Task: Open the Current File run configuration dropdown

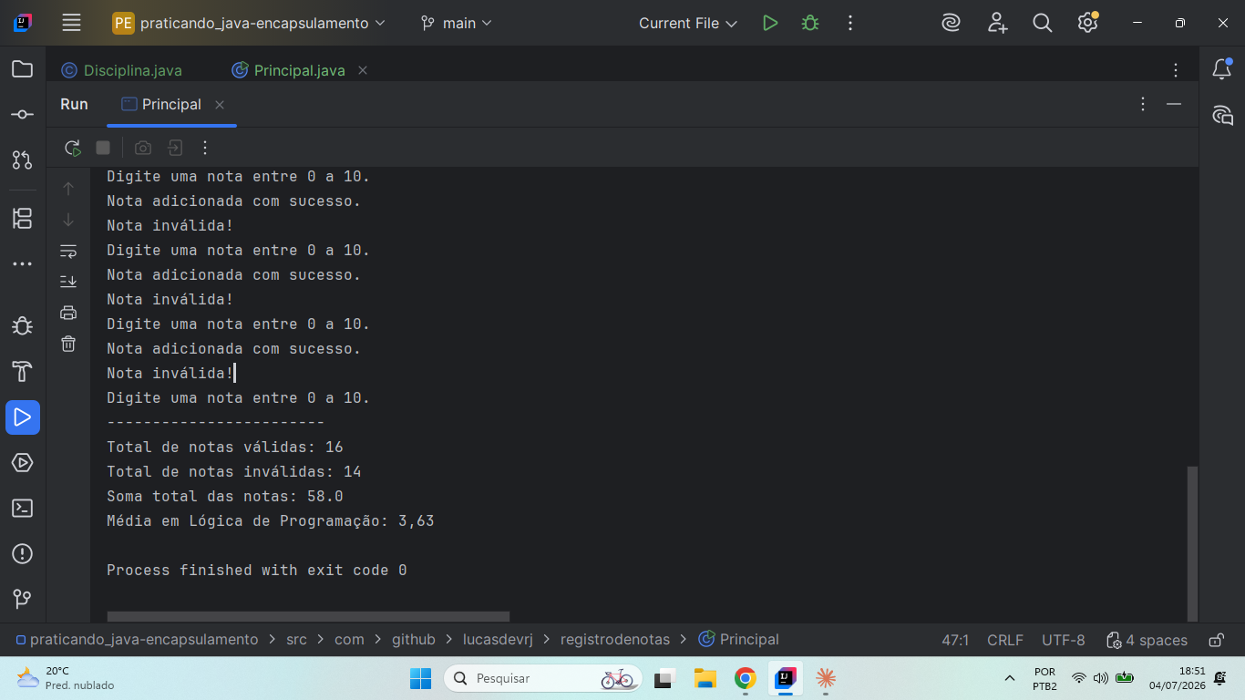Action: click(x=688, y=23)
